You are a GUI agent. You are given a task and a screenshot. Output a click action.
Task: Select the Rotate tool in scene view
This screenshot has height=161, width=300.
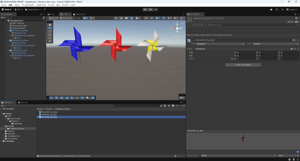point(50,31)
